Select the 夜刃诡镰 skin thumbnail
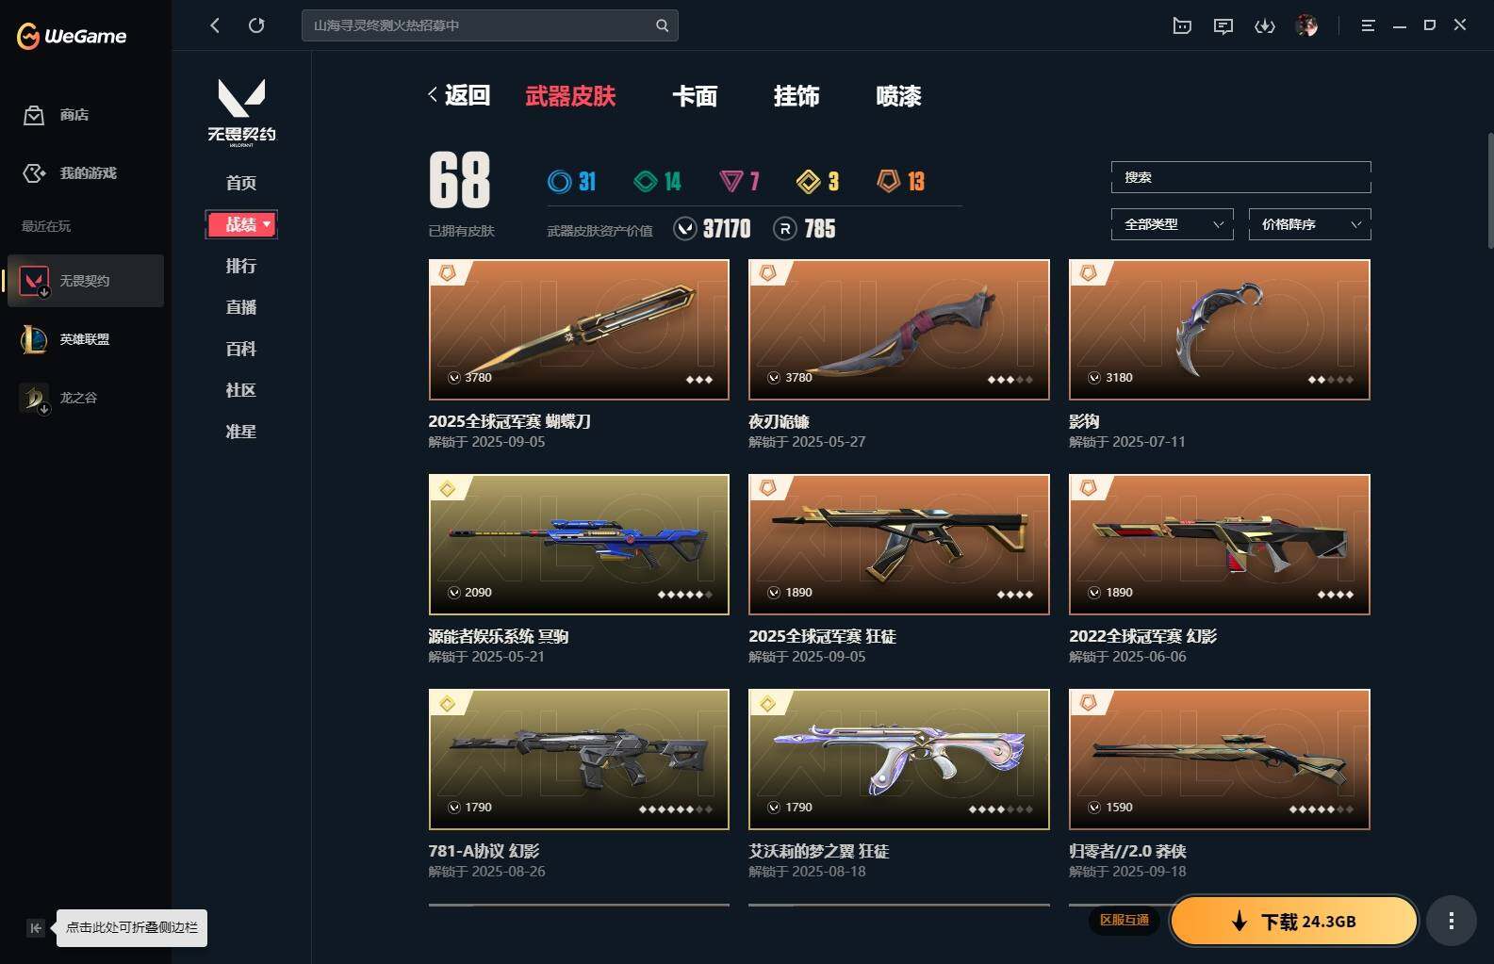This screenshot has height=964, width=1494. [x=898, y=330]
